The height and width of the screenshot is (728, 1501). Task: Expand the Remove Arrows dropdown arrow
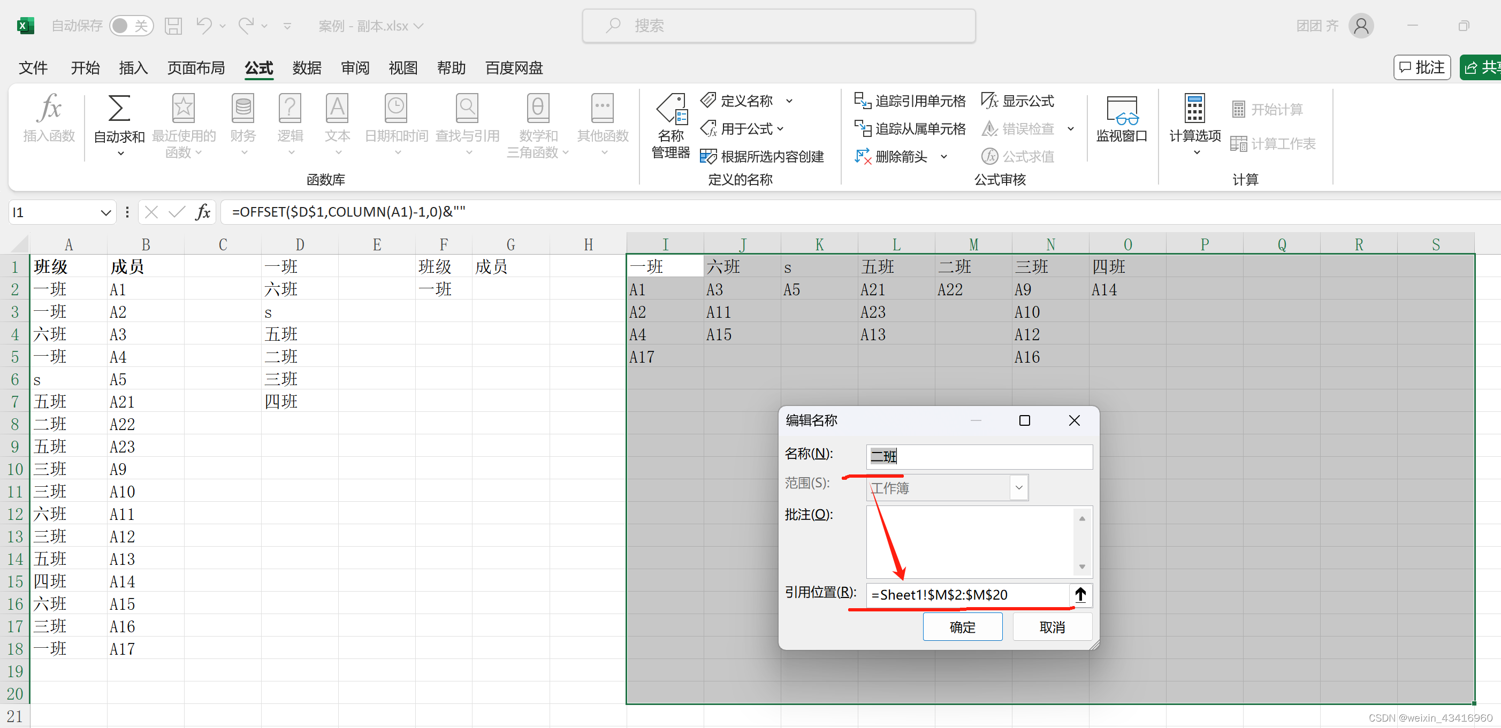[x=944, y=157]
